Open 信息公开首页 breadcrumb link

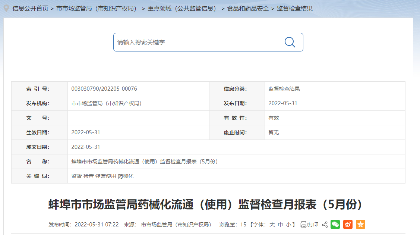point(30,8)
